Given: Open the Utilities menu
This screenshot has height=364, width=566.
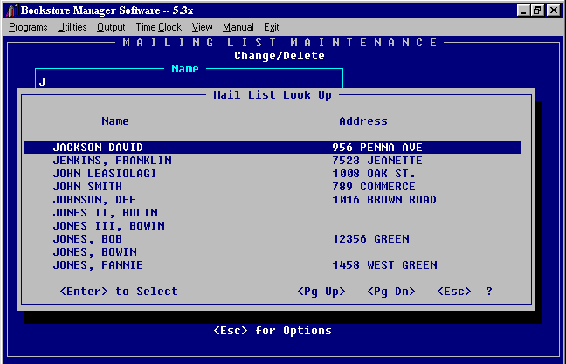Looking at the screenshot, I should [72, 27].
